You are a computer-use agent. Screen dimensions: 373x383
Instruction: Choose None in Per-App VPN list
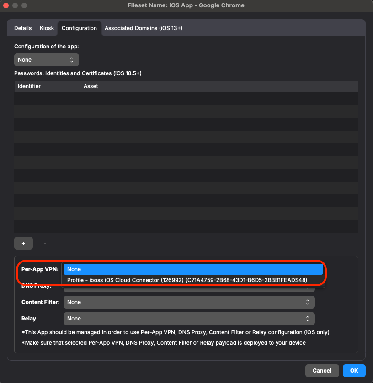click(x=193, y=269)
